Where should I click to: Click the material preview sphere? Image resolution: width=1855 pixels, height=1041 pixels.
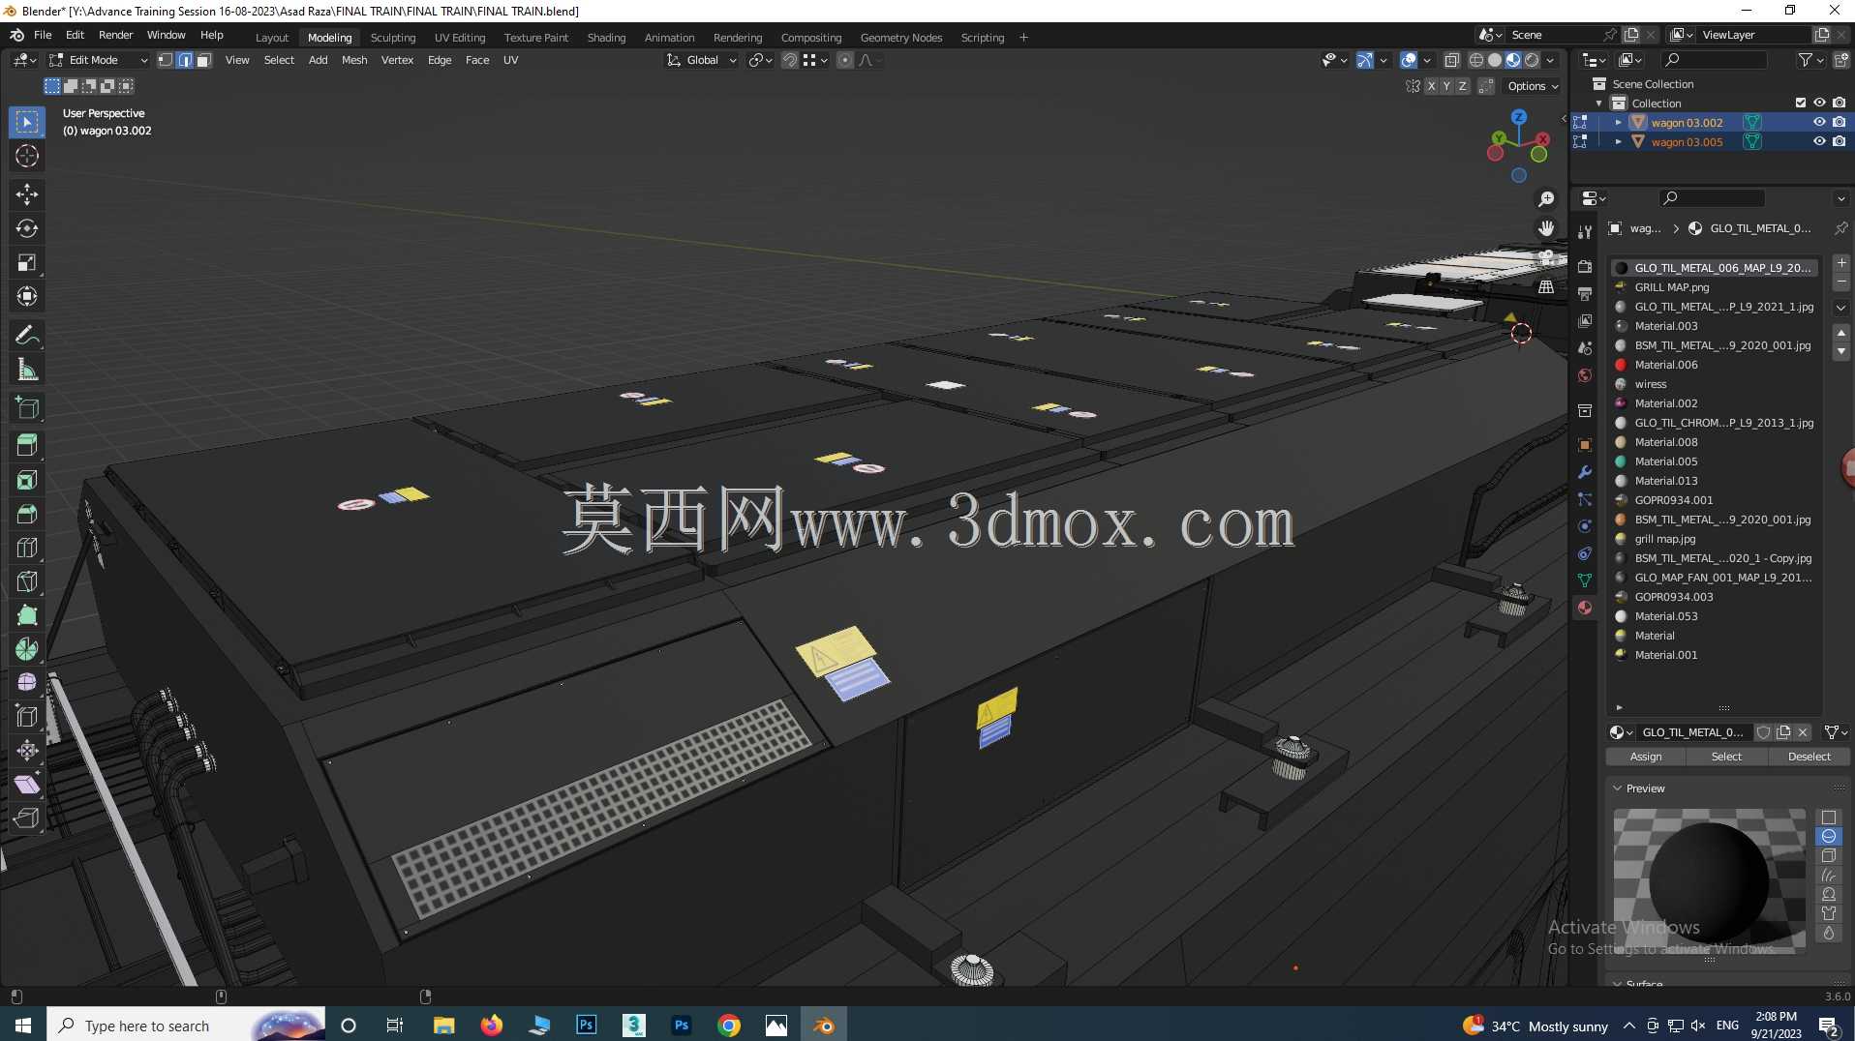1709,880
